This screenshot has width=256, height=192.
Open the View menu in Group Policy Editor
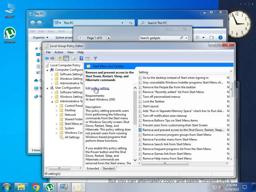point(70,52)
